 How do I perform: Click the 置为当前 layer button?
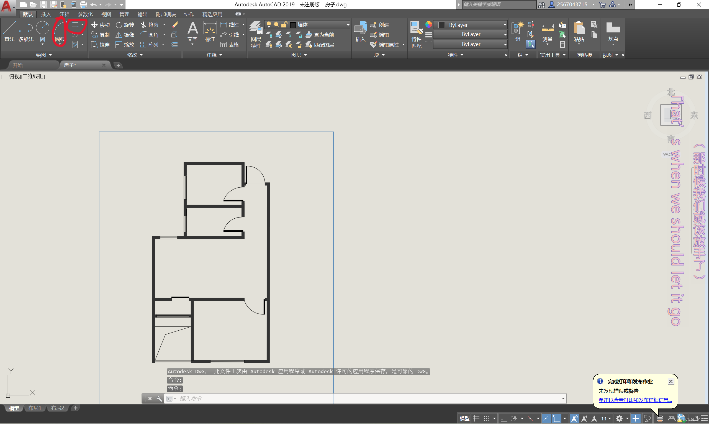[x=320, y=35]
